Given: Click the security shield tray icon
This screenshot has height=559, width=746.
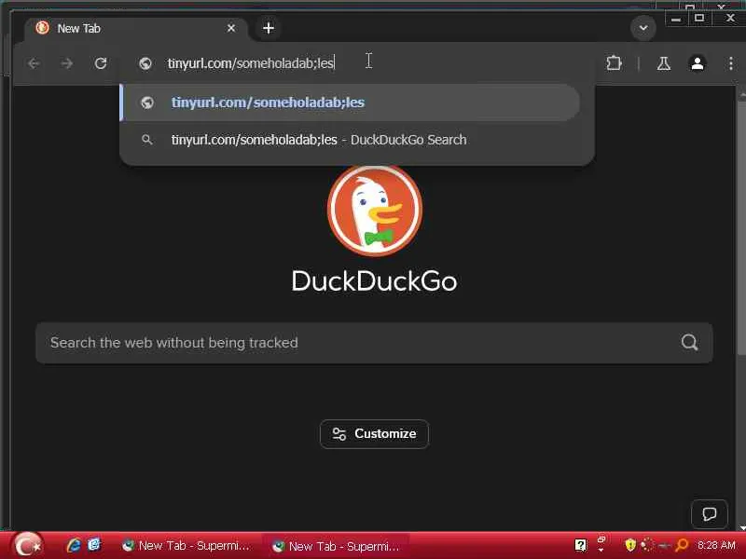Looking at the screenshot, I should pyautogui.click(x=630, y=545).
